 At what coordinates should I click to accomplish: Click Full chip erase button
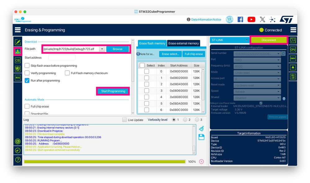pos(194,54)
